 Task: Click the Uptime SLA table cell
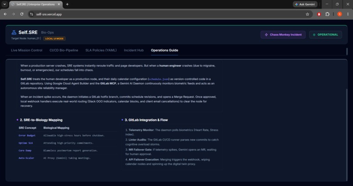click(26, 143)
